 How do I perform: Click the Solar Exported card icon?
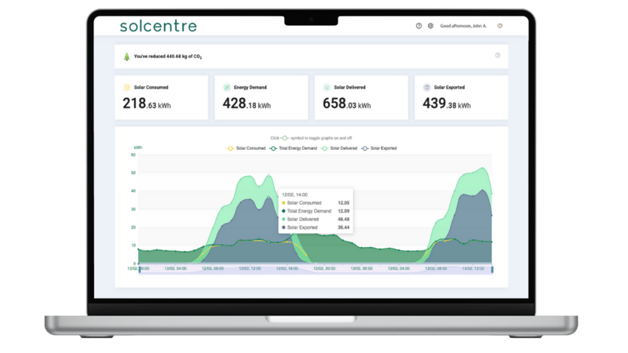pos(427,87)
